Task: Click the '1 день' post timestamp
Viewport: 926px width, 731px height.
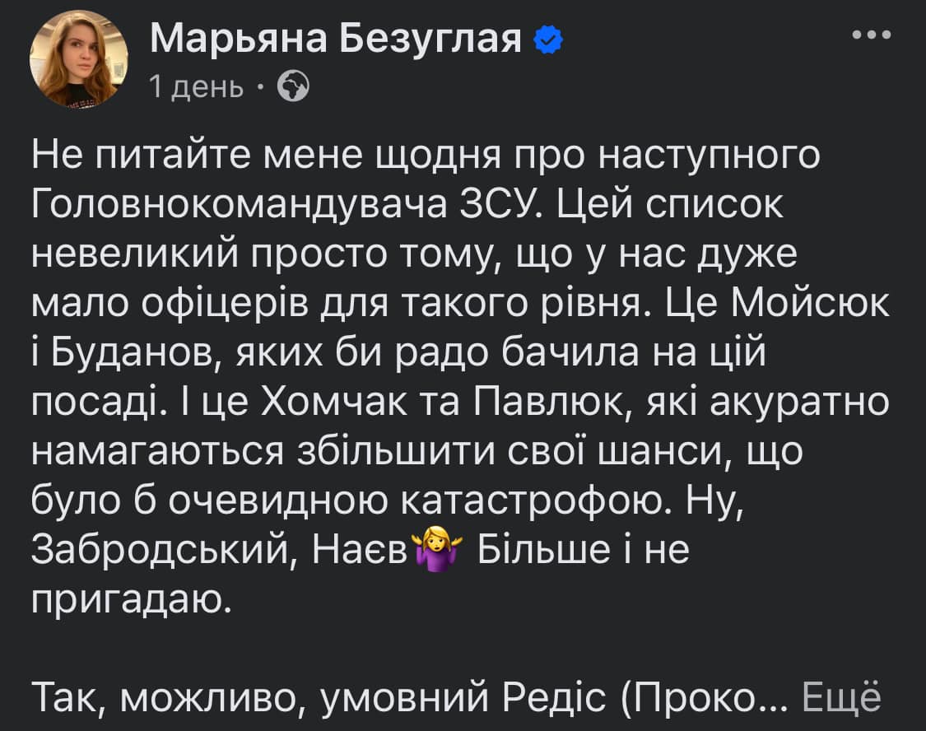Action: pos(196,86)
